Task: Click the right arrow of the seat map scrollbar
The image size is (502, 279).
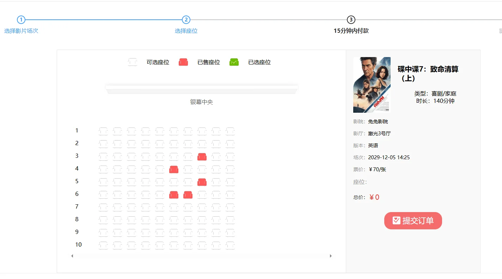Action: [331, 255]
